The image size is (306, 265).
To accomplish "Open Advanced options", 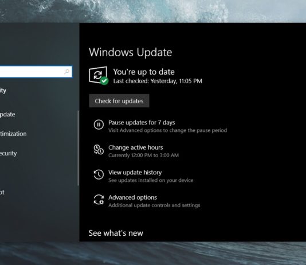I will tap(133, 197).
